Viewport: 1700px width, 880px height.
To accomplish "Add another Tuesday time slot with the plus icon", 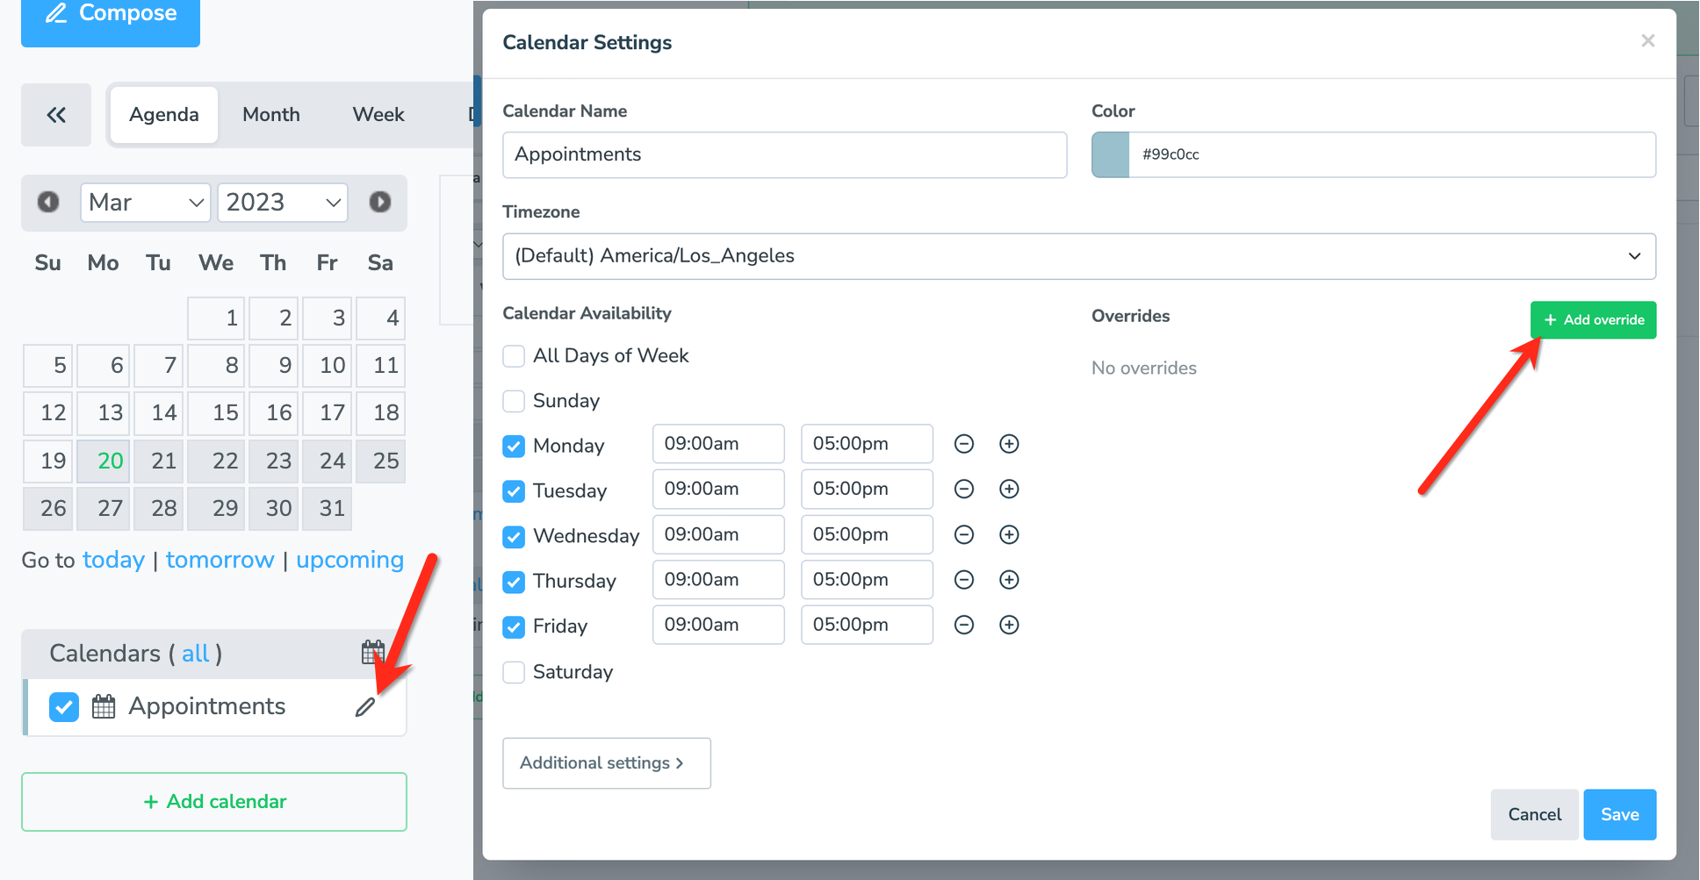I will 1009,489.
